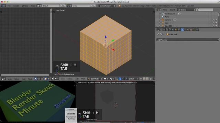Open the Global orientation dropdown
This screenshot has width=220, height=123.
coord(133,79)
